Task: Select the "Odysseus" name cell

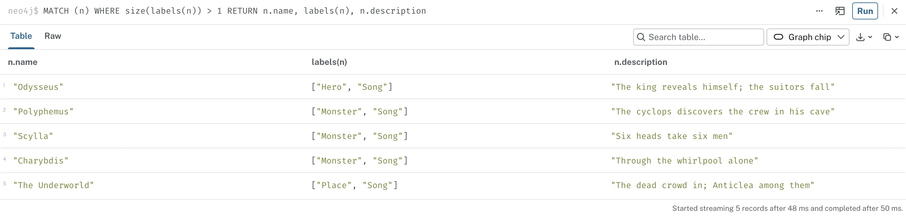Action: pos(38,87)
